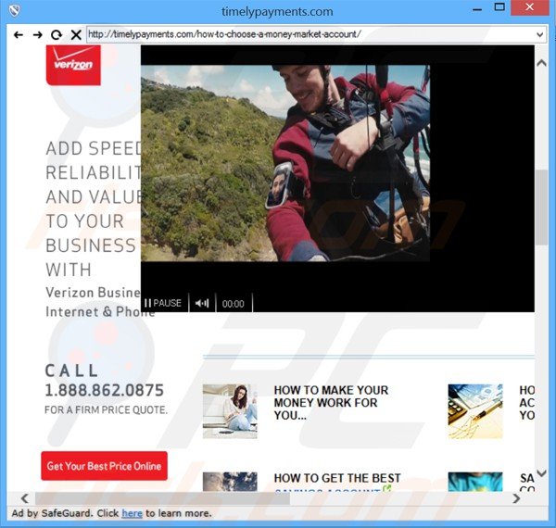Go forward with the right arrow button
Image resolution: width=556 pixels, height=528 pixels.
click(38, 34)
